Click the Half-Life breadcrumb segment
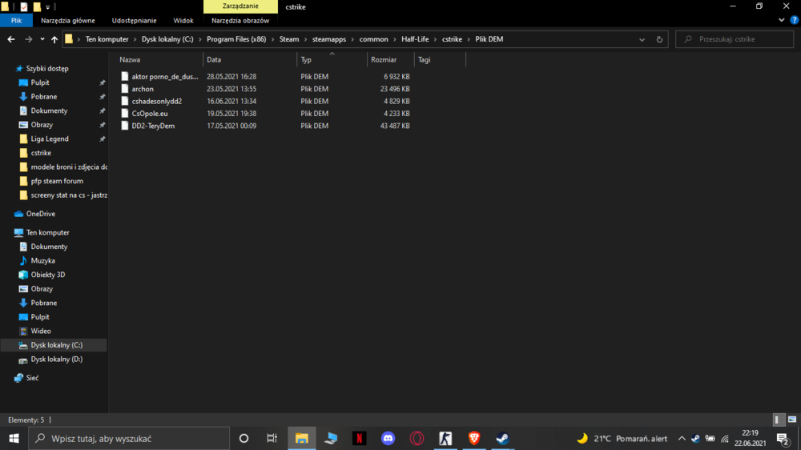Image resolution: width=801 pixels, height=450 pixels. [415, 39]
